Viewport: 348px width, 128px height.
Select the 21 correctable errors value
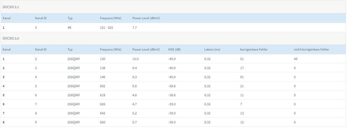(242, 86)
